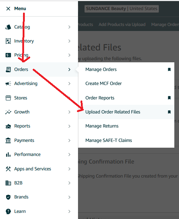Open the SUNDANCE Beauty account switcher
Screen dimensions: 179x219
click(121, 9)
